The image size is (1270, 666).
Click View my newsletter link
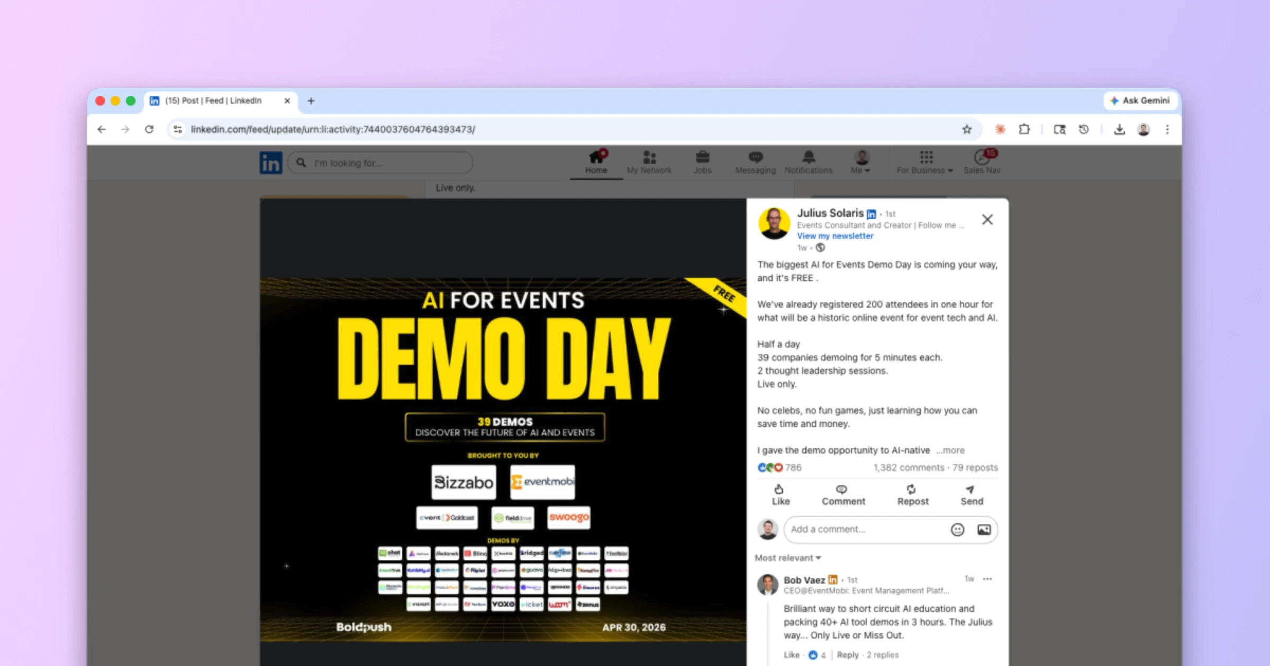coord(835,236)
